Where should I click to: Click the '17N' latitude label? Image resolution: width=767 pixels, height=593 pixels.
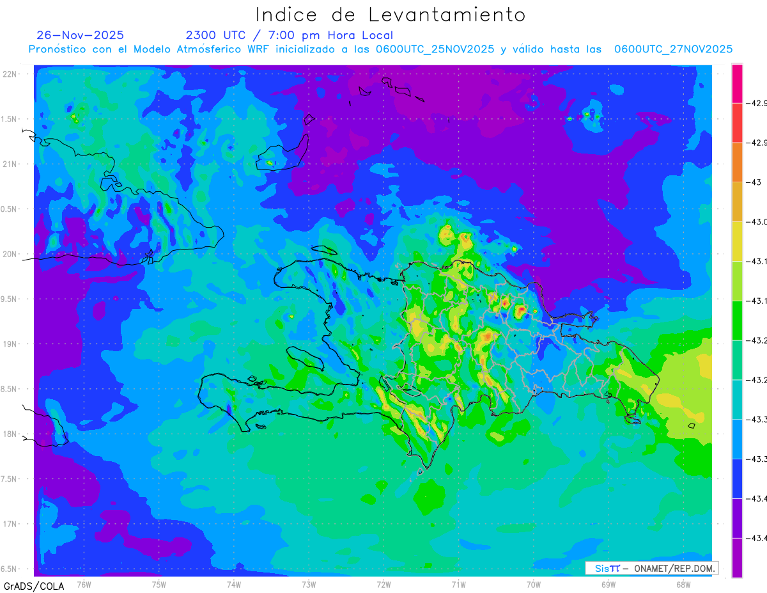(x=11, y=524)
